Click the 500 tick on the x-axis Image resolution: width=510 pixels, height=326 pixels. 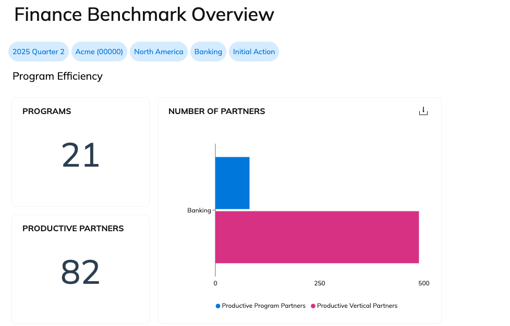point(423,283)
